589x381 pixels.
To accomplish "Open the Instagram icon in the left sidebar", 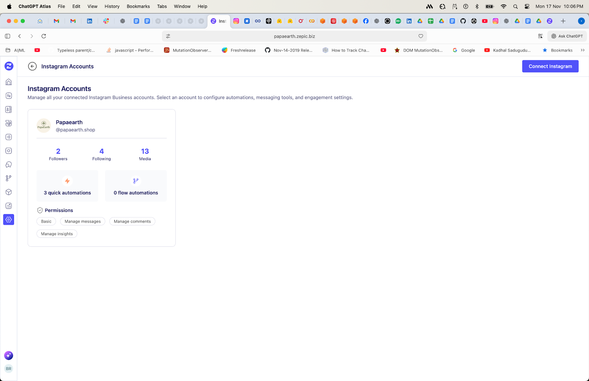I will pyautogui.click(x=9, y=151).
